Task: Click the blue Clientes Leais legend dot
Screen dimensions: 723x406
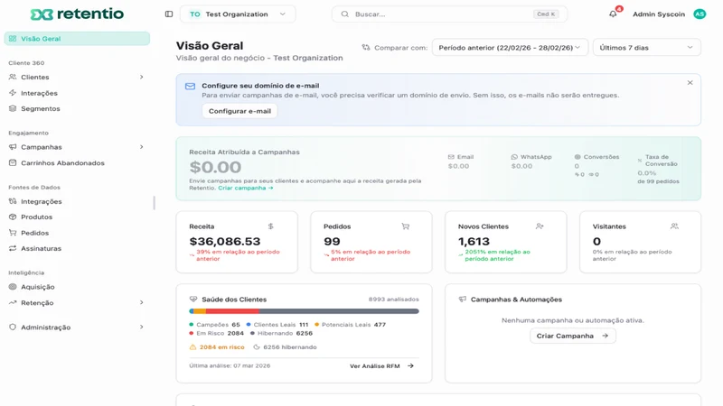Action: (249, 325)
